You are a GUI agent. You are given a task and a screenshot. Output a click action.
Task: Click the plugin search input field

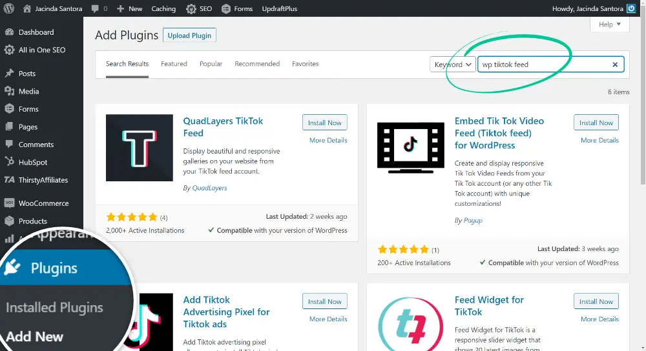point(543,65)
